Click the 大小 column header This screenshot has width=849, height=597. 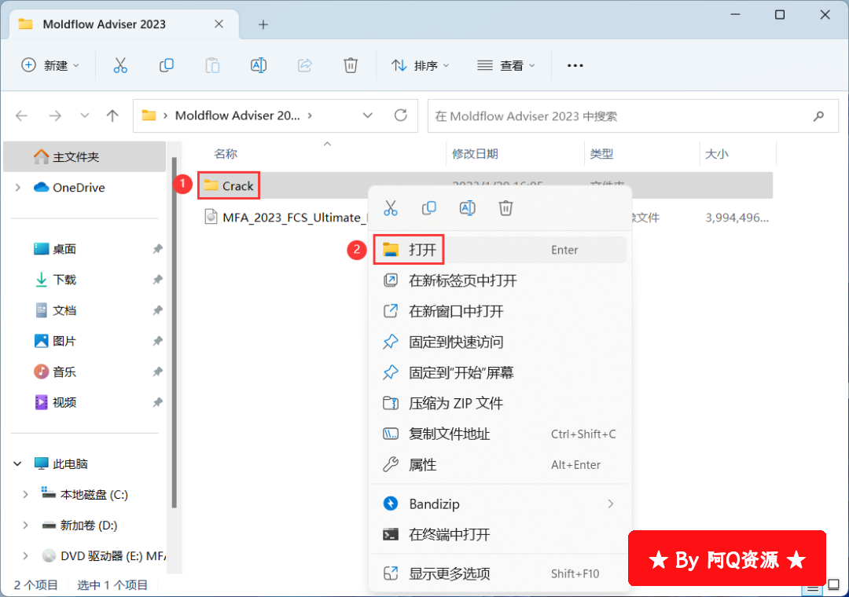pyautogui.click(x=716, y=154)
